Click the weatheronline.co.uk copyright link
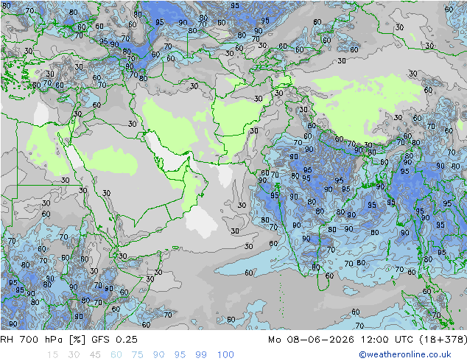This screenshot has height=361, width=467. (405, 354)
